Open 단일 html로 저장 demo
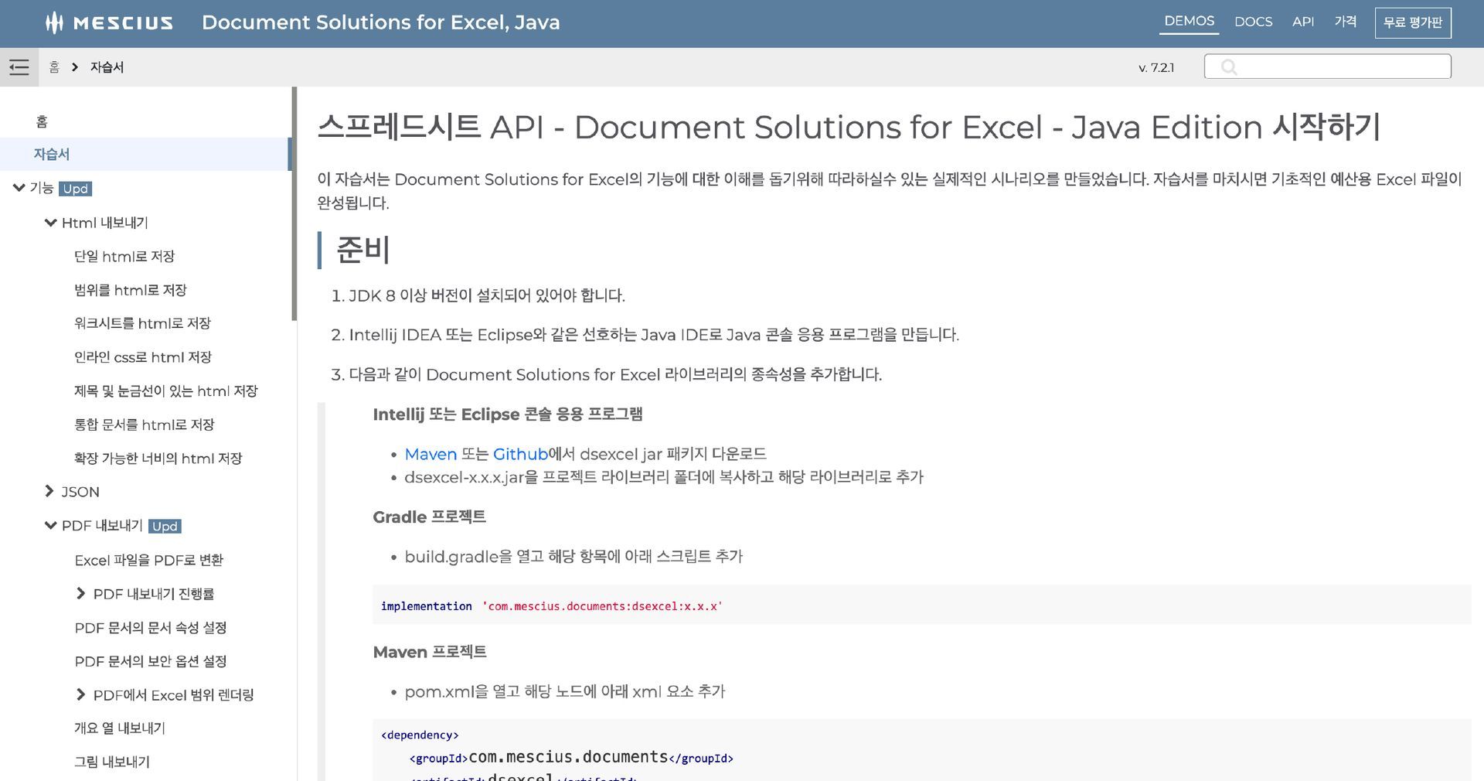The width and height of the screenshot is (1484, 781). tap(124, 256)
